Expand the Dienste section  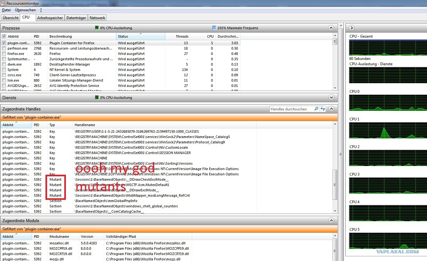pyautogui.click(x=331, y=98)
